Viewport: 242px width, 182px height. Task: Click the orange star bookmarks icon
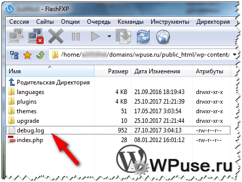[x=27, y=55]
